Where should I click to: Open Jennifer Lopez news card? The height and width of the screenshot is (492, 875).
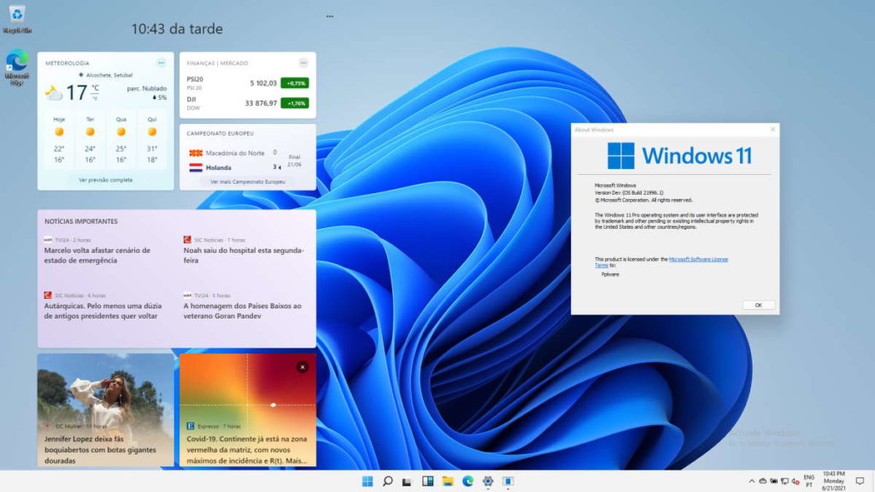click(105, 410)
